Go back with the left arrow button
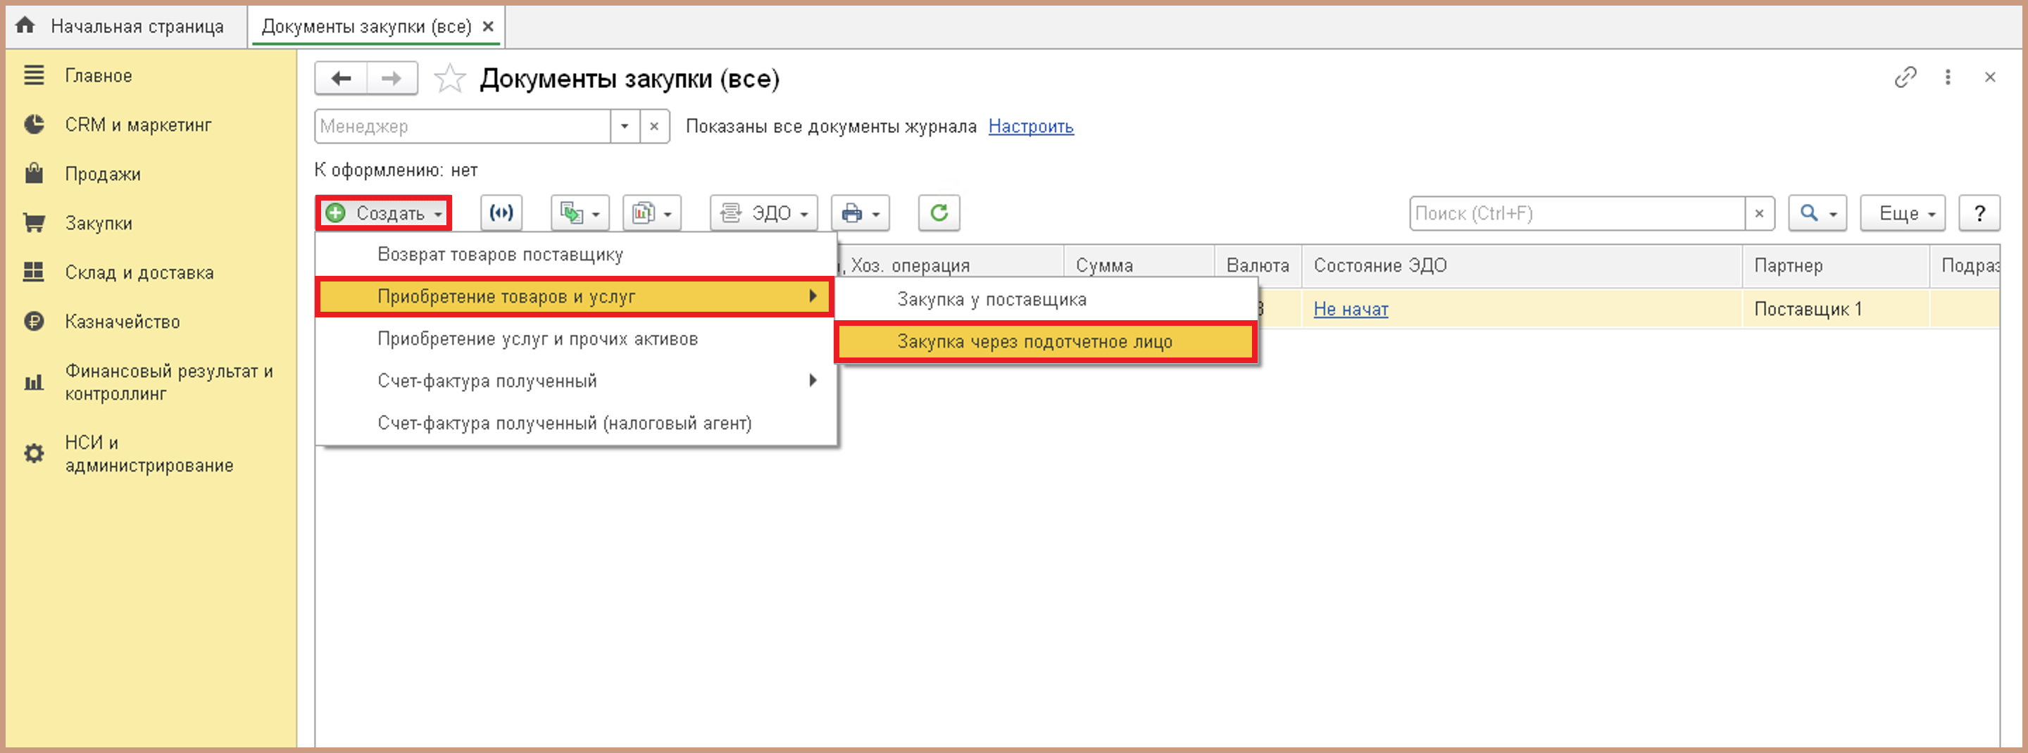This screenshot has width=2028, height=753. coord(341,79)
